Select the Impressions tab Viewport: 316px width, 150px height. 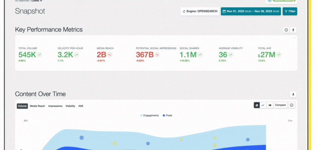(x=55, y=106)
